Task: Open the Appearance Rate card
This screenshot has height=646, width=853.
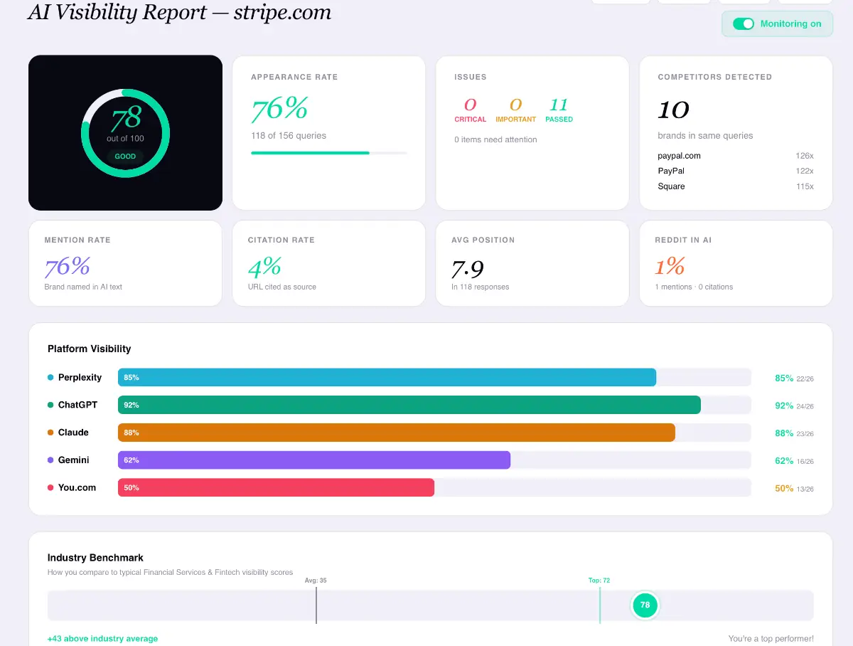Action: [x=329, y=133]
